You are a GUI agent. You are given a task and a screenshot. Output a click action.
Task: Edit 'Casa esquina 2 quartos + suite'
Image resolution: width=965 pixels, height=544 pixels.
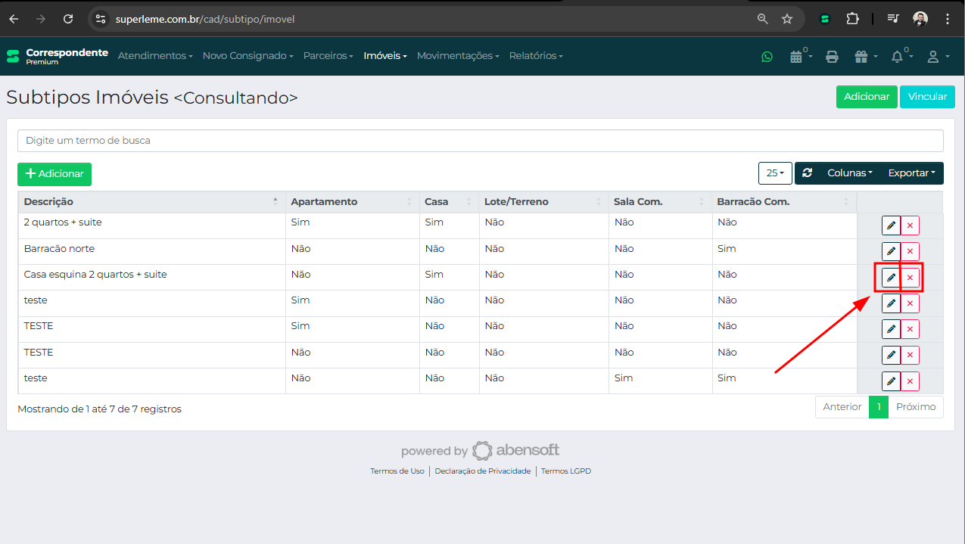891,278
